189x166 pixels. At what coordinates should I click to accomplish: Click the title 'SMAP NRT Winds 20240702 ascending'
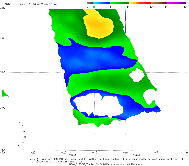[31, 4]
